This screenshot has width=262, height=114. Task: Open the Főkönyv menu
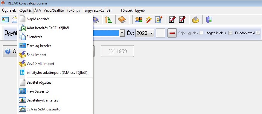(73, 10)
